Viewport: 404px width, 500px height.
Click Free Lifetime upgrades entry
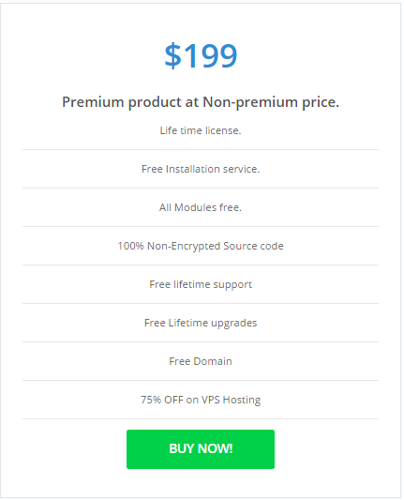[x=201, y=323]
